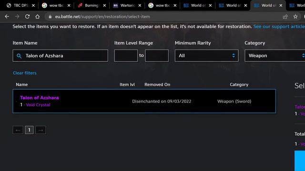
Task: Click the Weapon (Sword) cell
Action: click(x=234, y=101)
